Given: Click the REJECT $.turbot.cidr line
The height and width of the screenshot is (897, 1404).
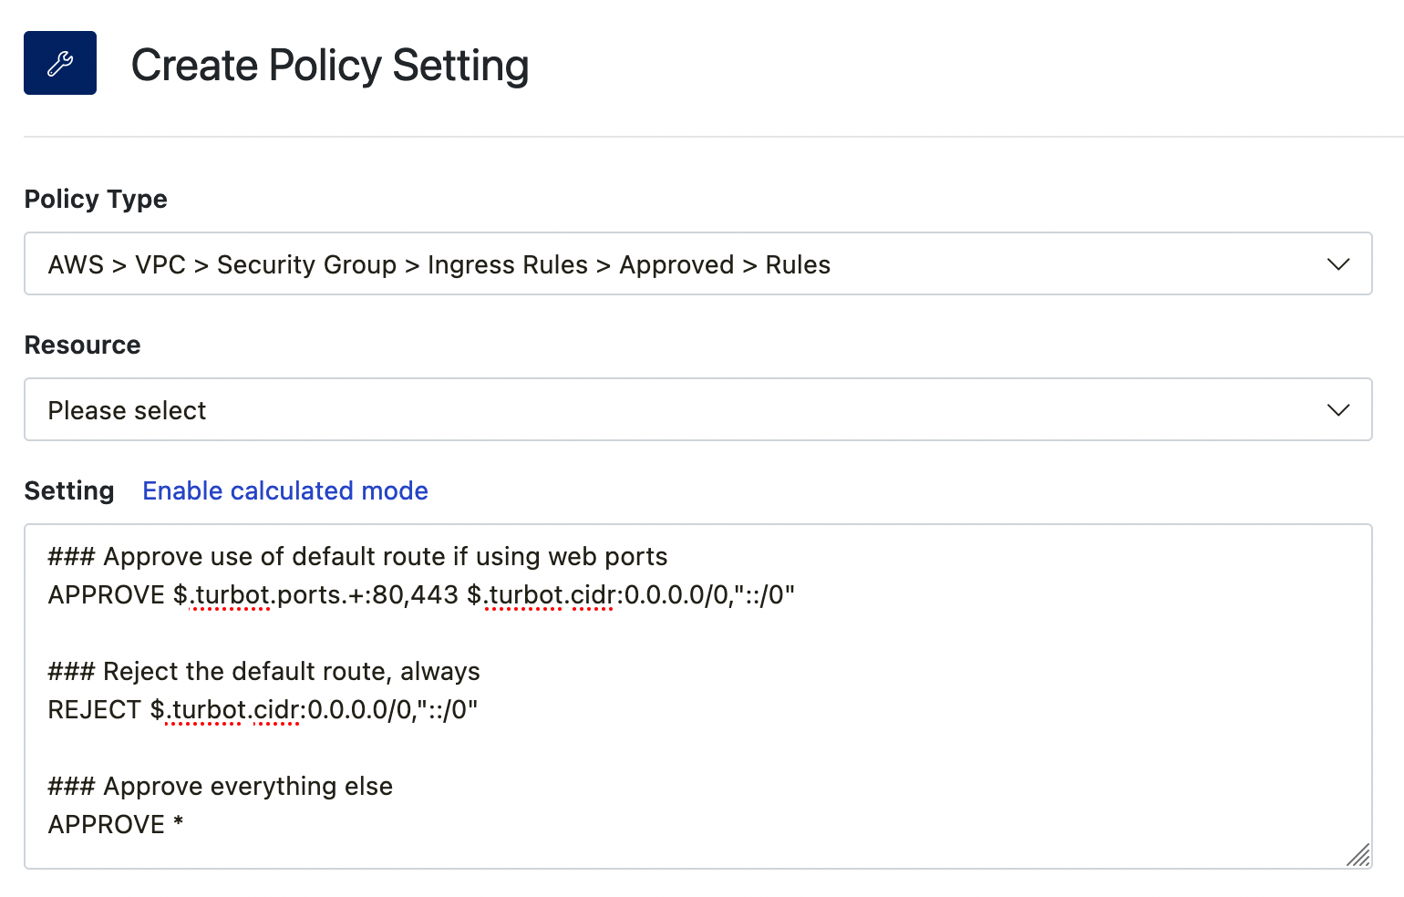Looking at the screenshot, I should pyautogui.click(x=263, y=710).
